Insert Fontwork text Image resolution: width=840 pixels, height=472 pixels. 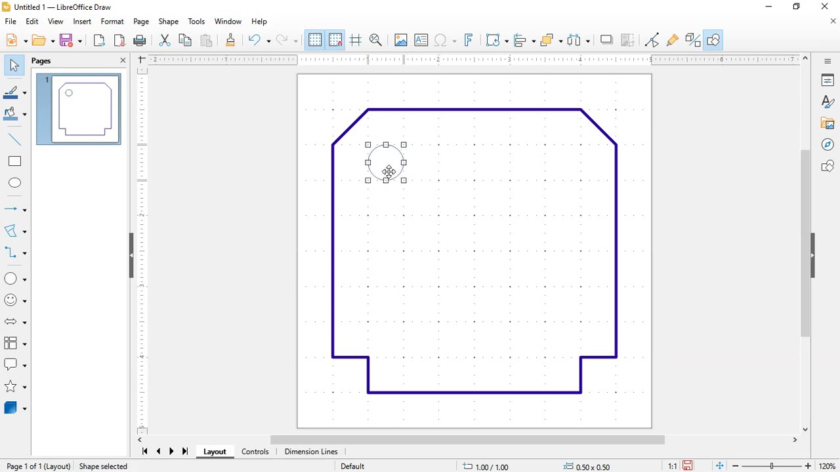click(469, 40)
